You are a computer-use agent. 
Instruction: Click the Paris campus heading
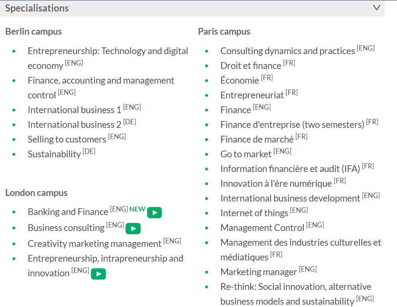click(224, 31)
